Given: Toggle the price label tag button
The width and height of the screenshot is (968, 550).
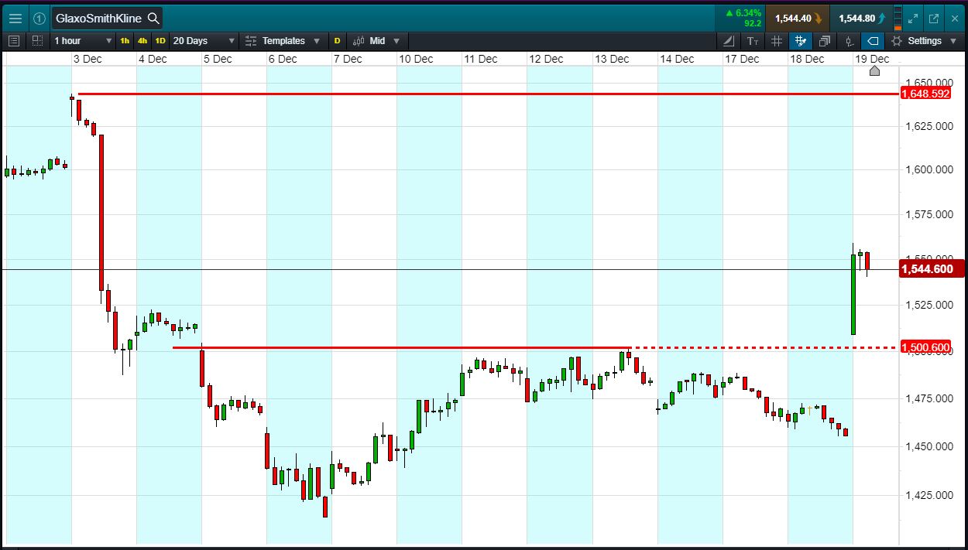Looking at the screenshot, I should [x=873, y=41].
